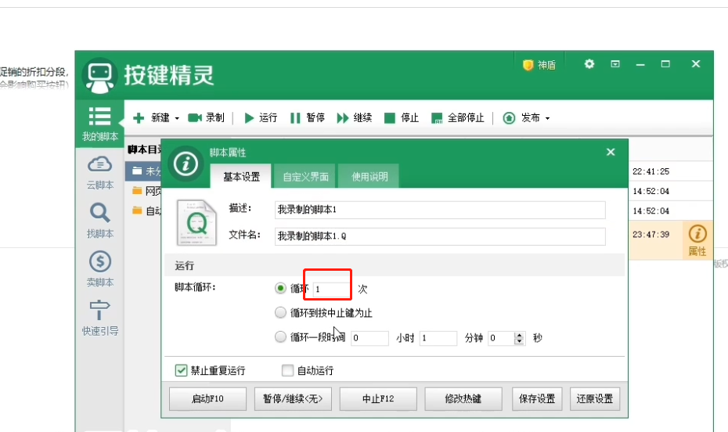The height and width of the screenshot is (432, 728).
Task: Open the 云脚本 cloud scripts section
Action: [x=100, y=173]
